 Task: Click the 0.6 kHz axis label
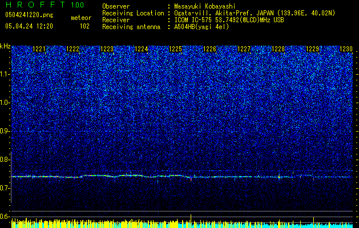[5, 217]
